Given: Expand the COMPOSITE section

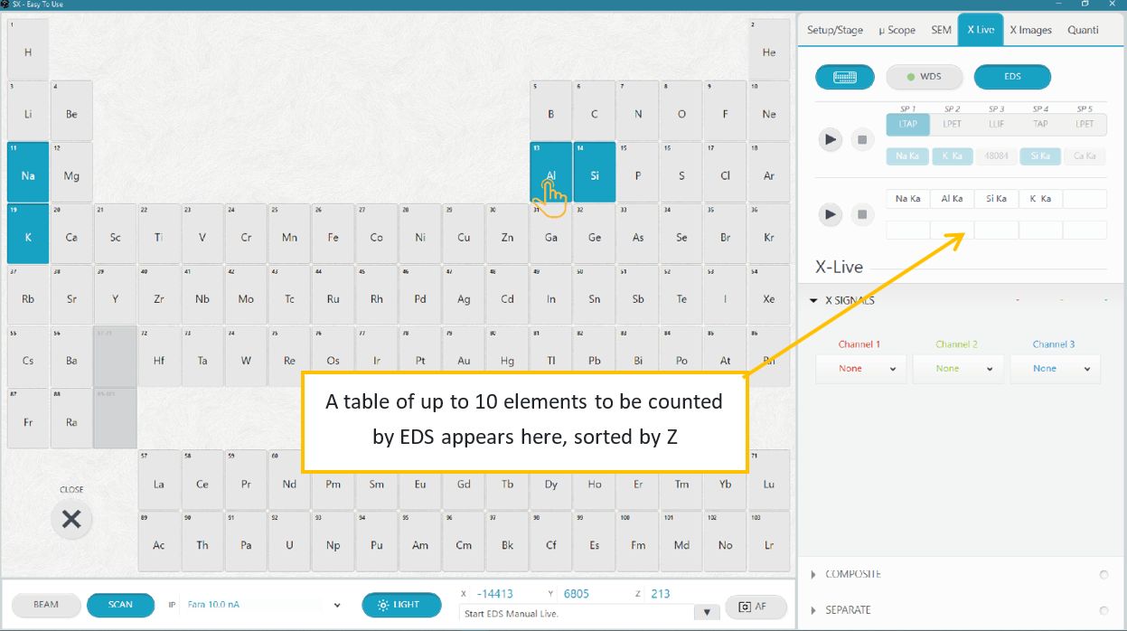Looking at the screenshot, I should point(852,574).
